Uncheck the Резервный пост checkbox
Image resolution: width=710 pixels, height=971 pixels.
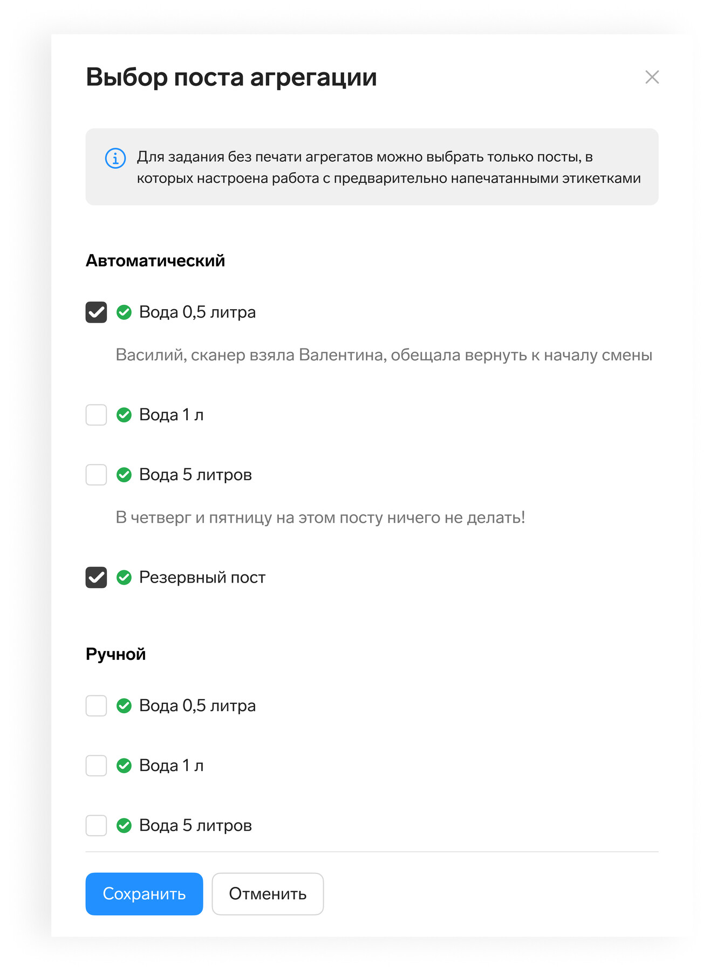pyautogui.click(x=96, y=577)
